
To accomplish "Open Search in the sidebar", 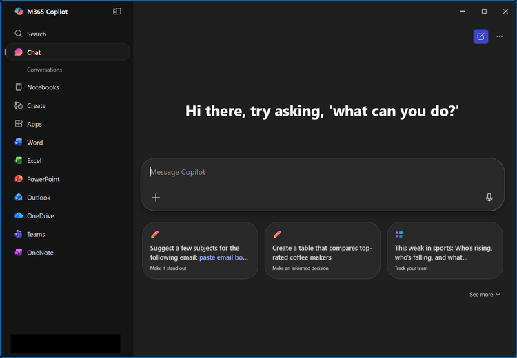I will (x=37, y=34).
